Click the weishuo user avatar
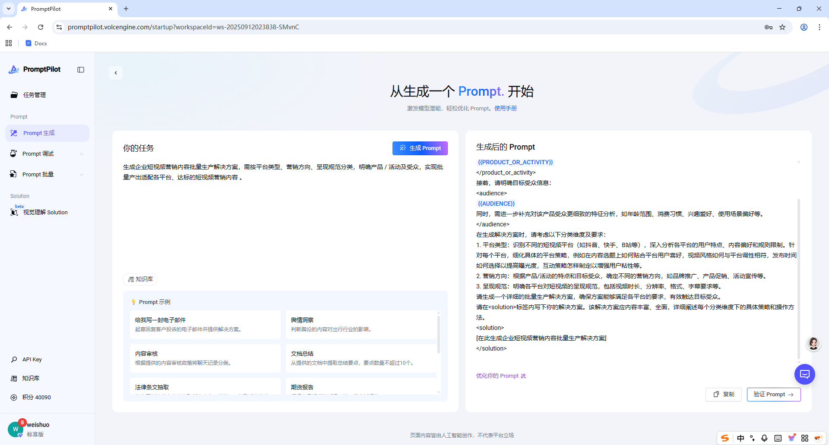The height and width of the screenshot is (445, 829). click(16, 429)
